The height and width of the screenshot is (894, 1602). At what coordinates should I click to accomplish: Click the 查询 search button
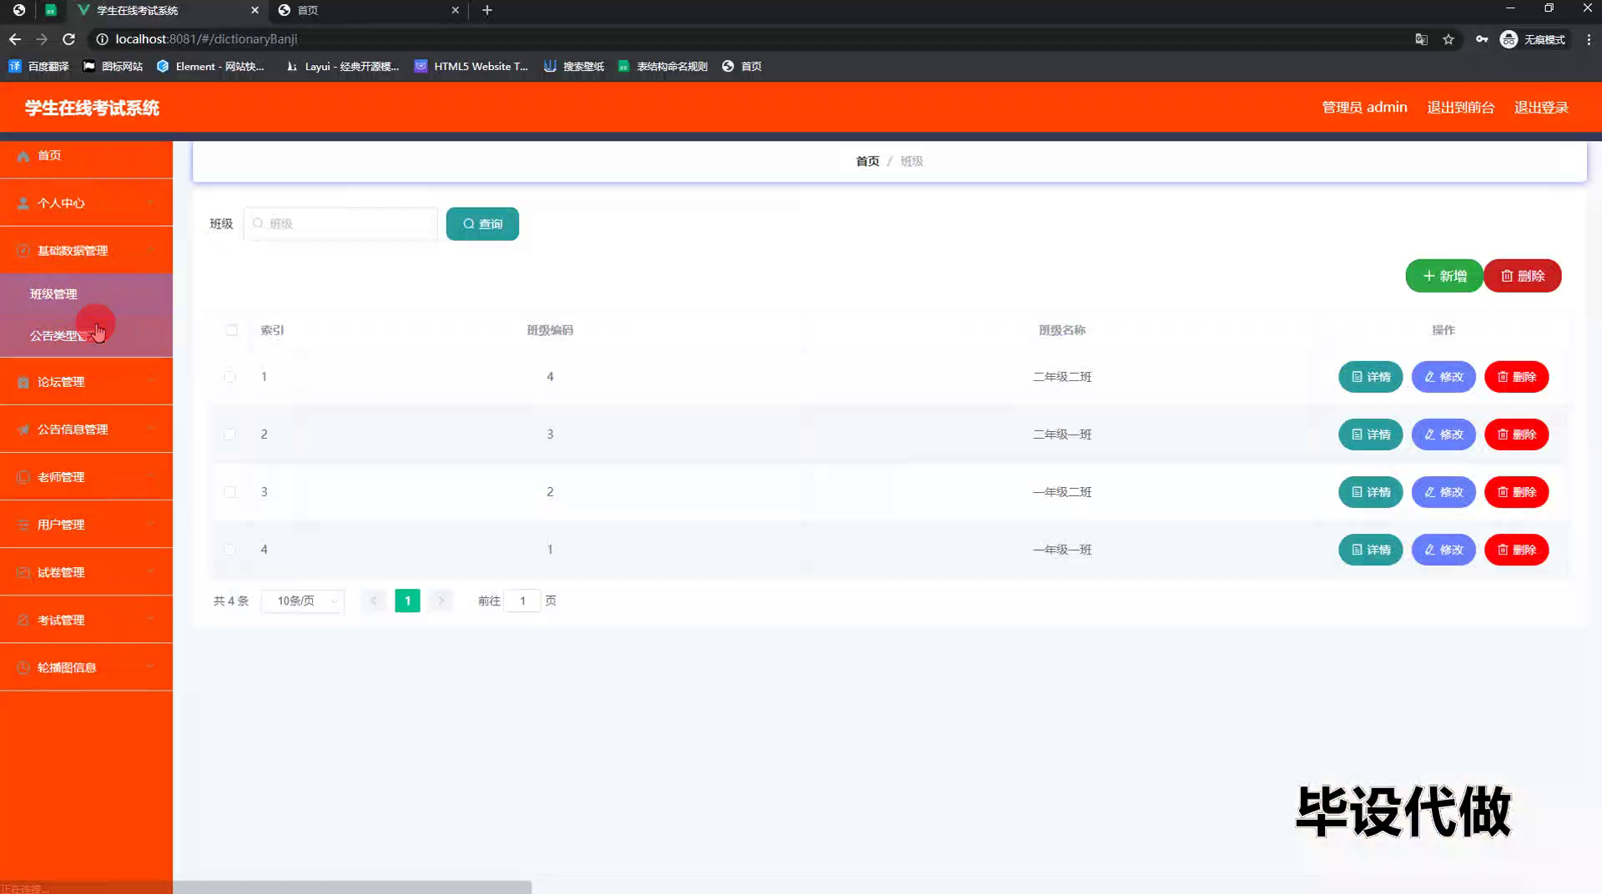pyautogui.click(x=482, y=223)
